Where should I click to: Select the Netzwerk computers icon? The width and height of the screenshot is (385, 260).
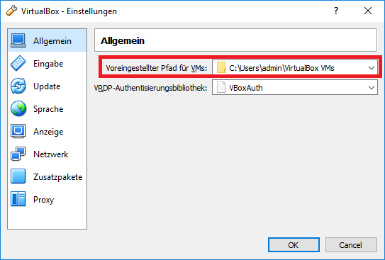(18, 154)
